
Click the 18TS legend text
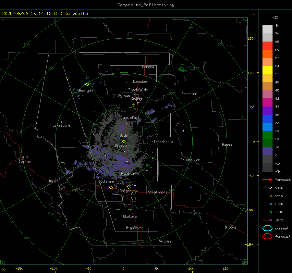pos(279,220)
